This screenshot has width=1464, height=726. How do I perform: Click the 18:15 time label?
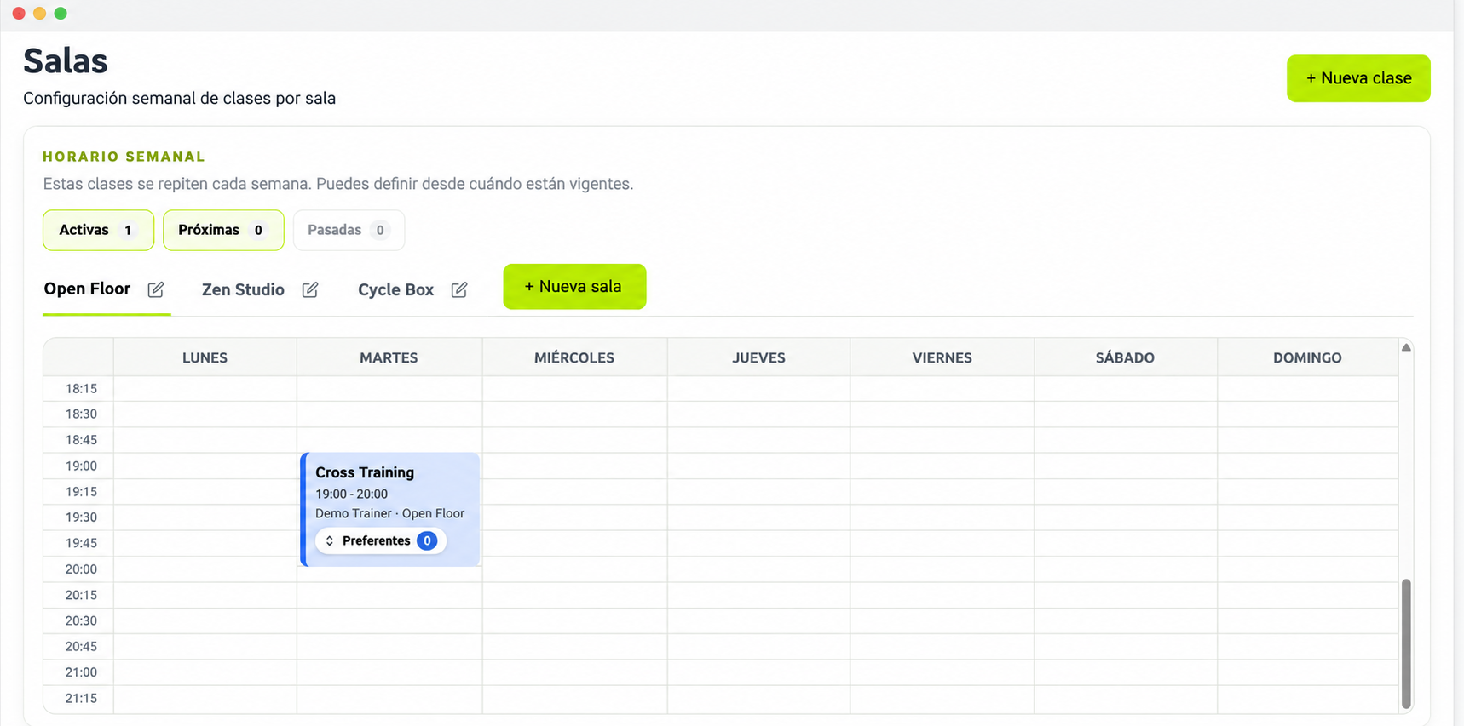pyautogui.click(x=81, y=389)
